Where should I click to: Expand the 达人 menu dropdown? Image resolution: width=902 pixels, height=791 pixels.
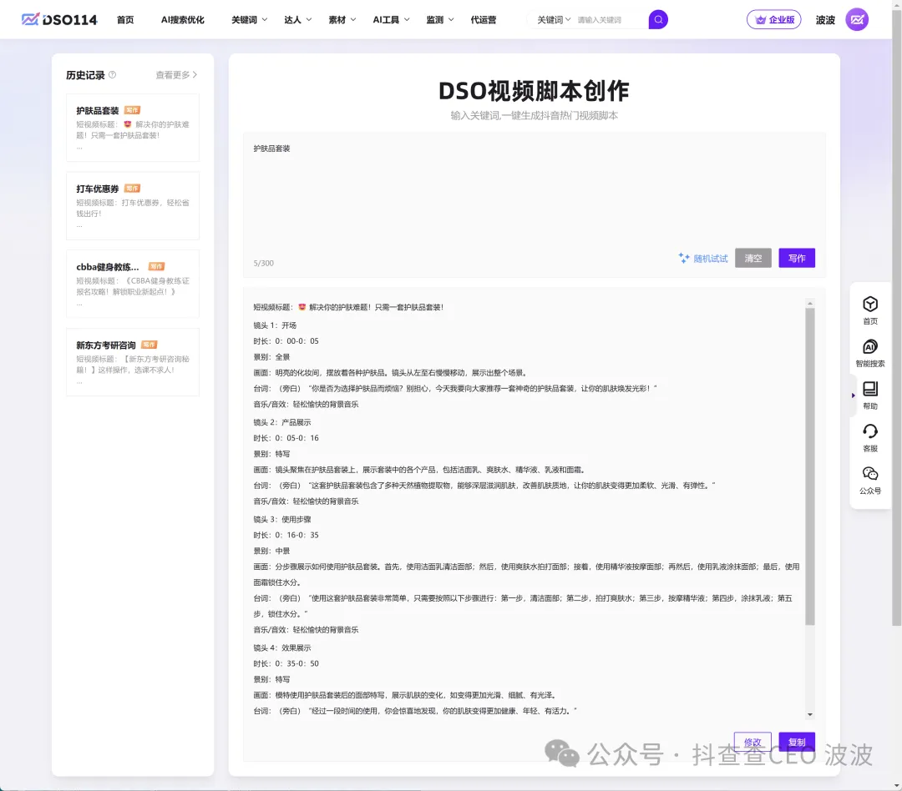point(297,19)
